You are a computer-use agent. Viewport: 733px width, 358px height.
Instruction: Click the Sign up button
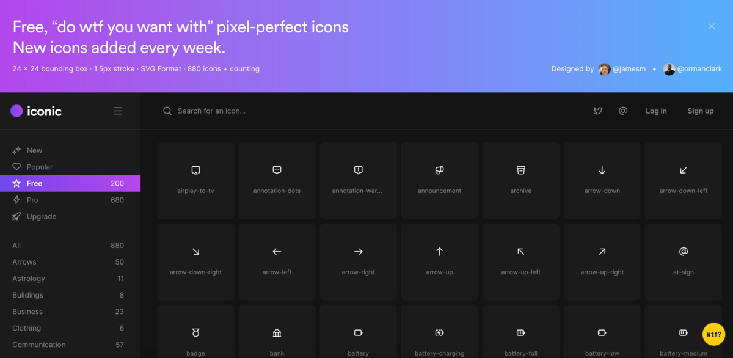(x=701, y=111)
